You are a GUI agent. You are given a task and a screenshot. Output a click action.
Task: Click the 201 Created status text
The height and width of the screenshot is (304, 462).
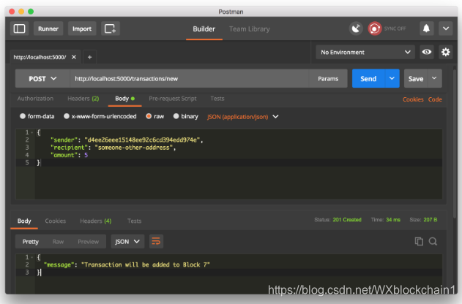point(347,220)
